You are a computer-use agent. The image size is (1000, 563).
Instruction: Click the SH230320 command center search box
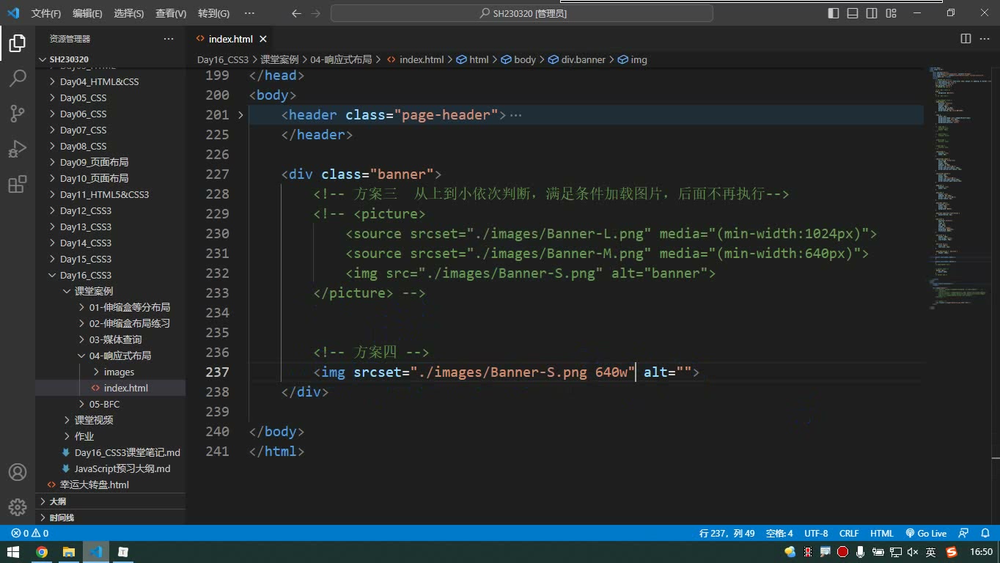(x=522, y=13)
